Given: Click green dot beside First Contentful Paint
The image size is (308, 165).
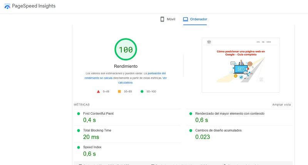Looking at the screenshot, I should pos(79,113).
